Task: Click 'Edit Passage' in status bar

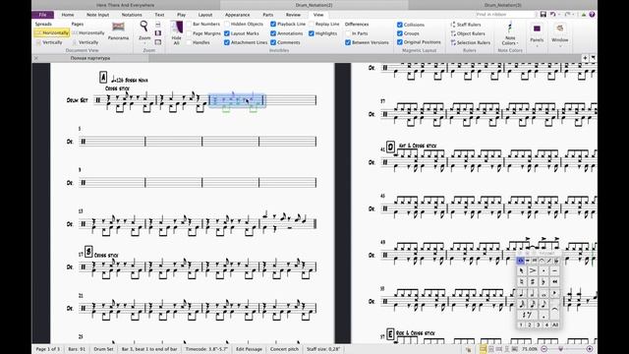Action: pos(249,349)
